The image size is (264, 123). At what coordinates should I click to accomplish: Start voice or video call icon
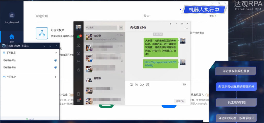point(184,85)
